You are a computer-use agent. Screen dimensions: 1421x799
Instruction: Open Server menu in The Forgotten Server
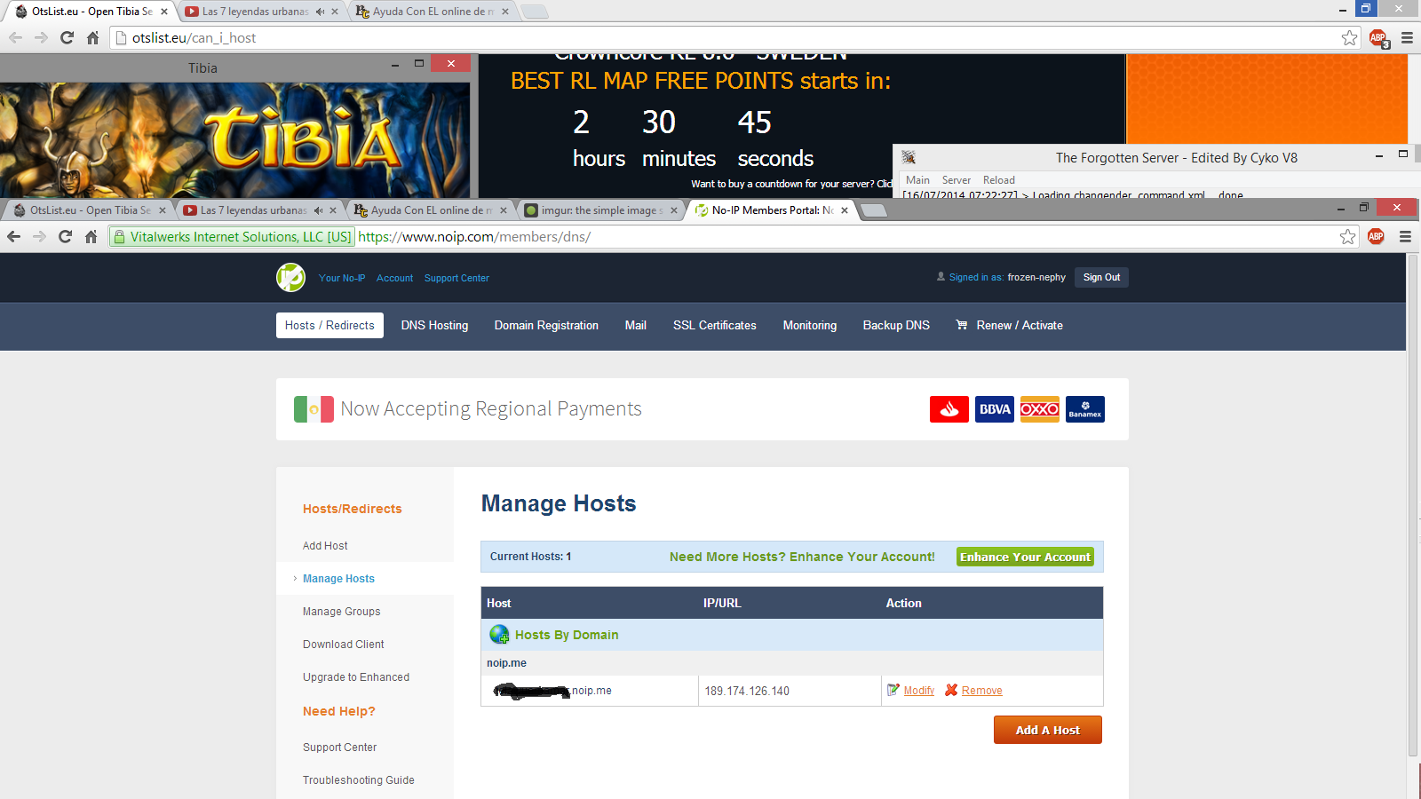point(957,180)
